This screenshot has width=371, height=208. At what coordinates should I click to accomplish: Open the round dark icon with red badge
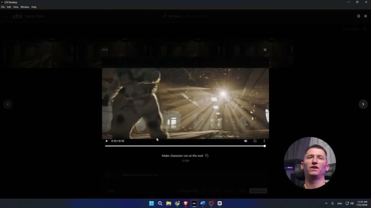pos(211,203)
